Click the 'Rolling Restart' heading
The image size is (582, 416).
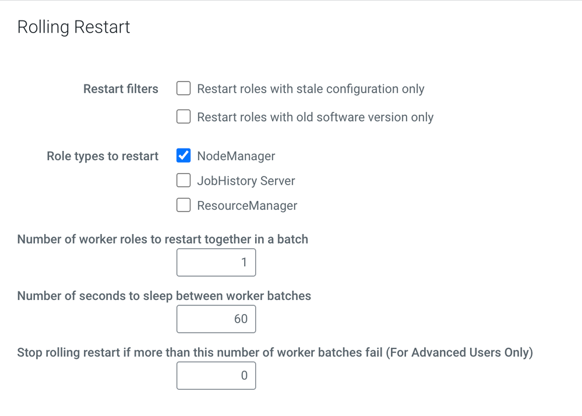pyautogui.click(x=74, y=27)
